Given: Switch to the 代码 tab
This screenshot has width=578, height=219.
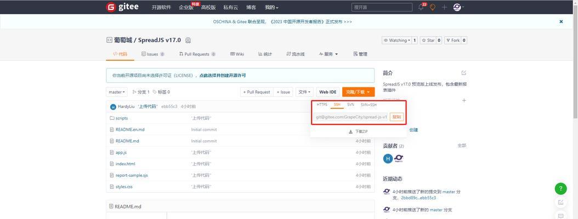Looking at the screenshot, I should [x=120, y=54].
